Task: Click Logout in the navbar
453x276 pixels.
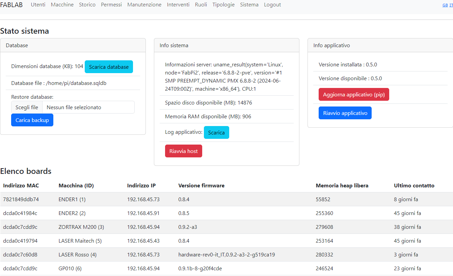Action: tap(272, 5)
